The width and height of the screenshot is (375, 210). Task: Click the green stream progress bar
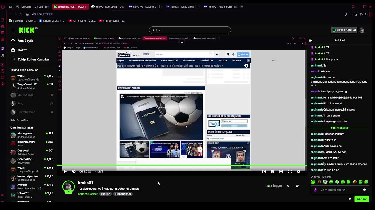182,166
